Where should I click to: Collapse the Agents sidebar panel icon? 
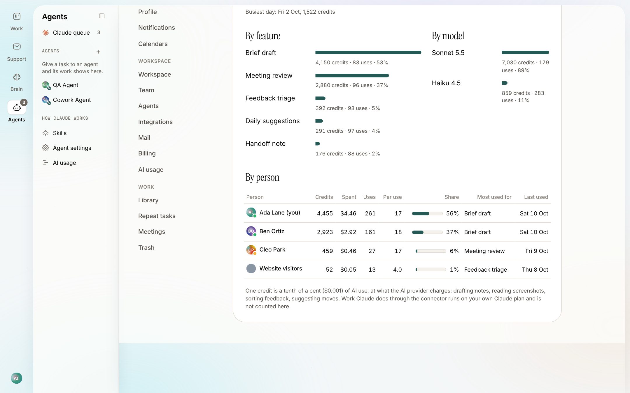coord(101,16)
